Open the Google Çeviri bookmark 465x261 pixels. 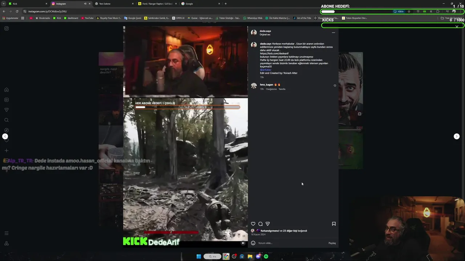tap(133, 18)
